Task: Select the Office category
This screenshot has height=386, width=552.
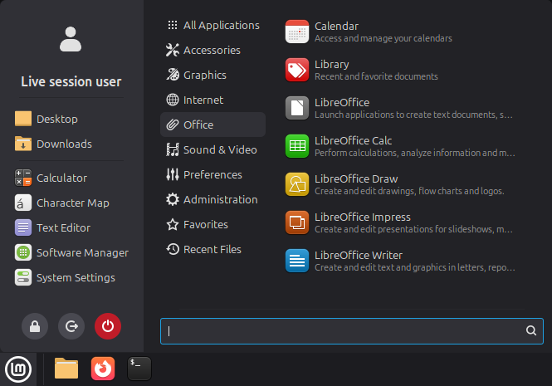Action: pyautogui.click(x=212, y=125)
